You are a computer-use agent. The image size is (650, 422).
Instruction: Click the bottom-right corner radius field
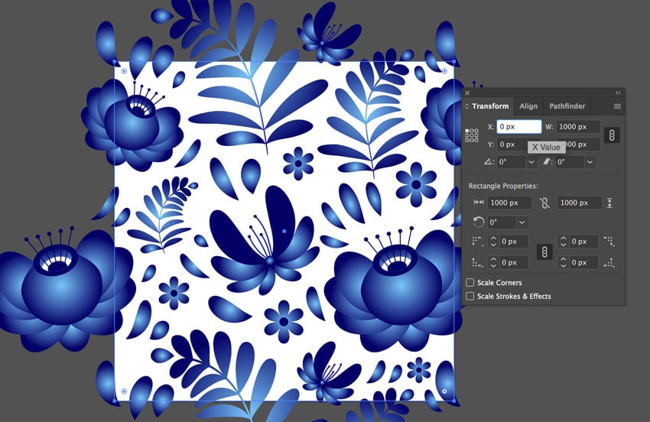583,262
